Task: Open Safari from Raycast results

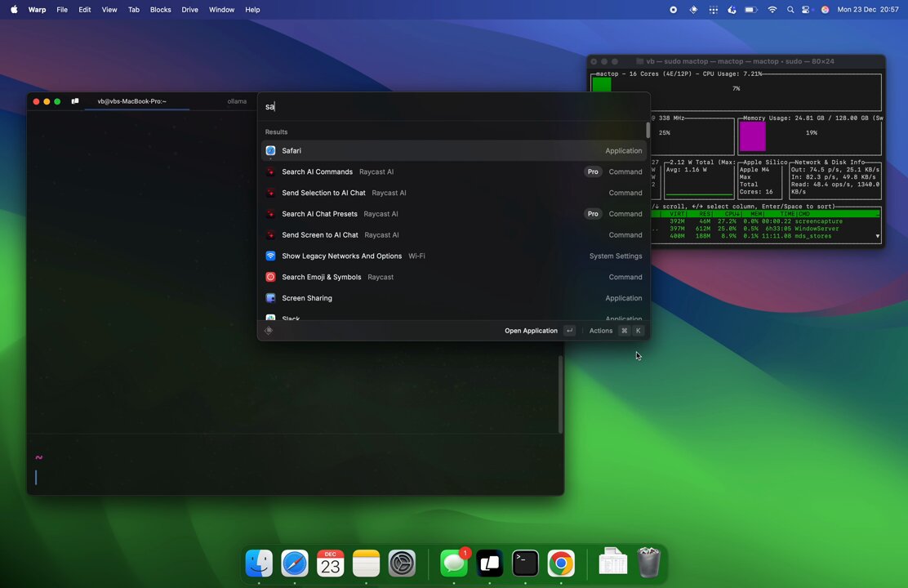Action: click(453, 150)
